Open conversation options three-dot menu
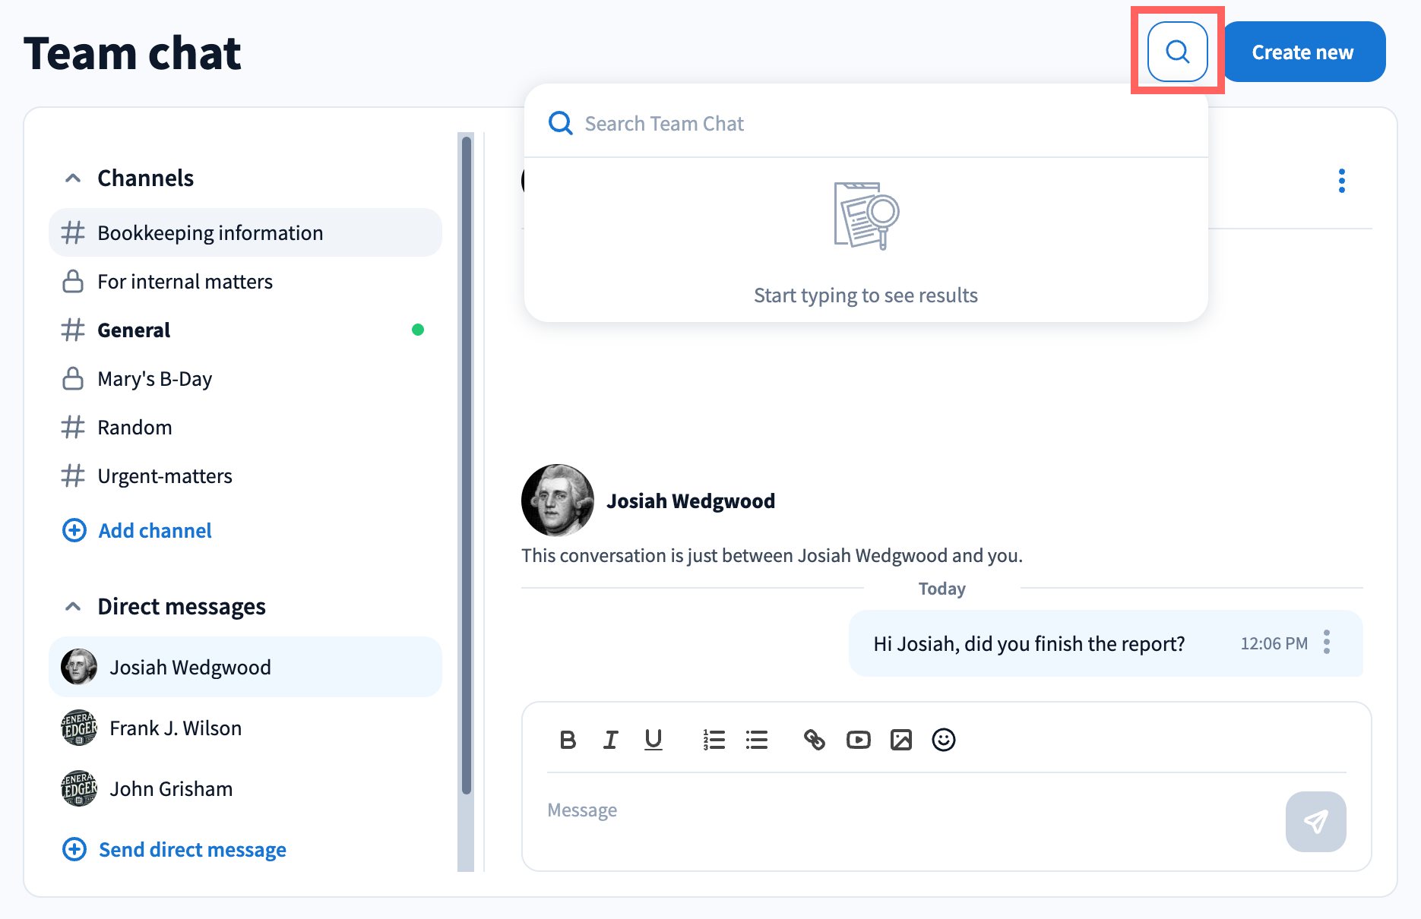1421x919 pixels. (1341, 181)
